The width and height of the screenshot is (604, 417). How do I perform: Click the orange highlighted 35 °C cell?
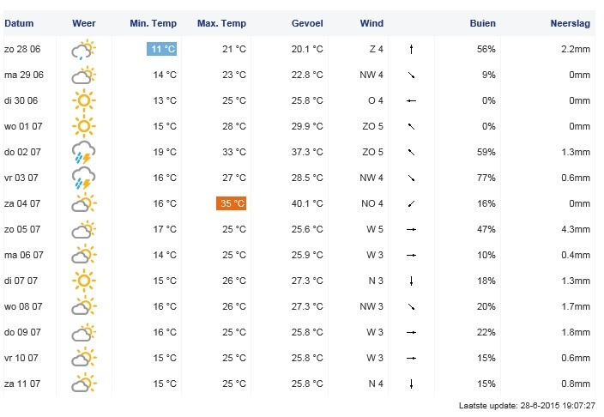point(232,204)
